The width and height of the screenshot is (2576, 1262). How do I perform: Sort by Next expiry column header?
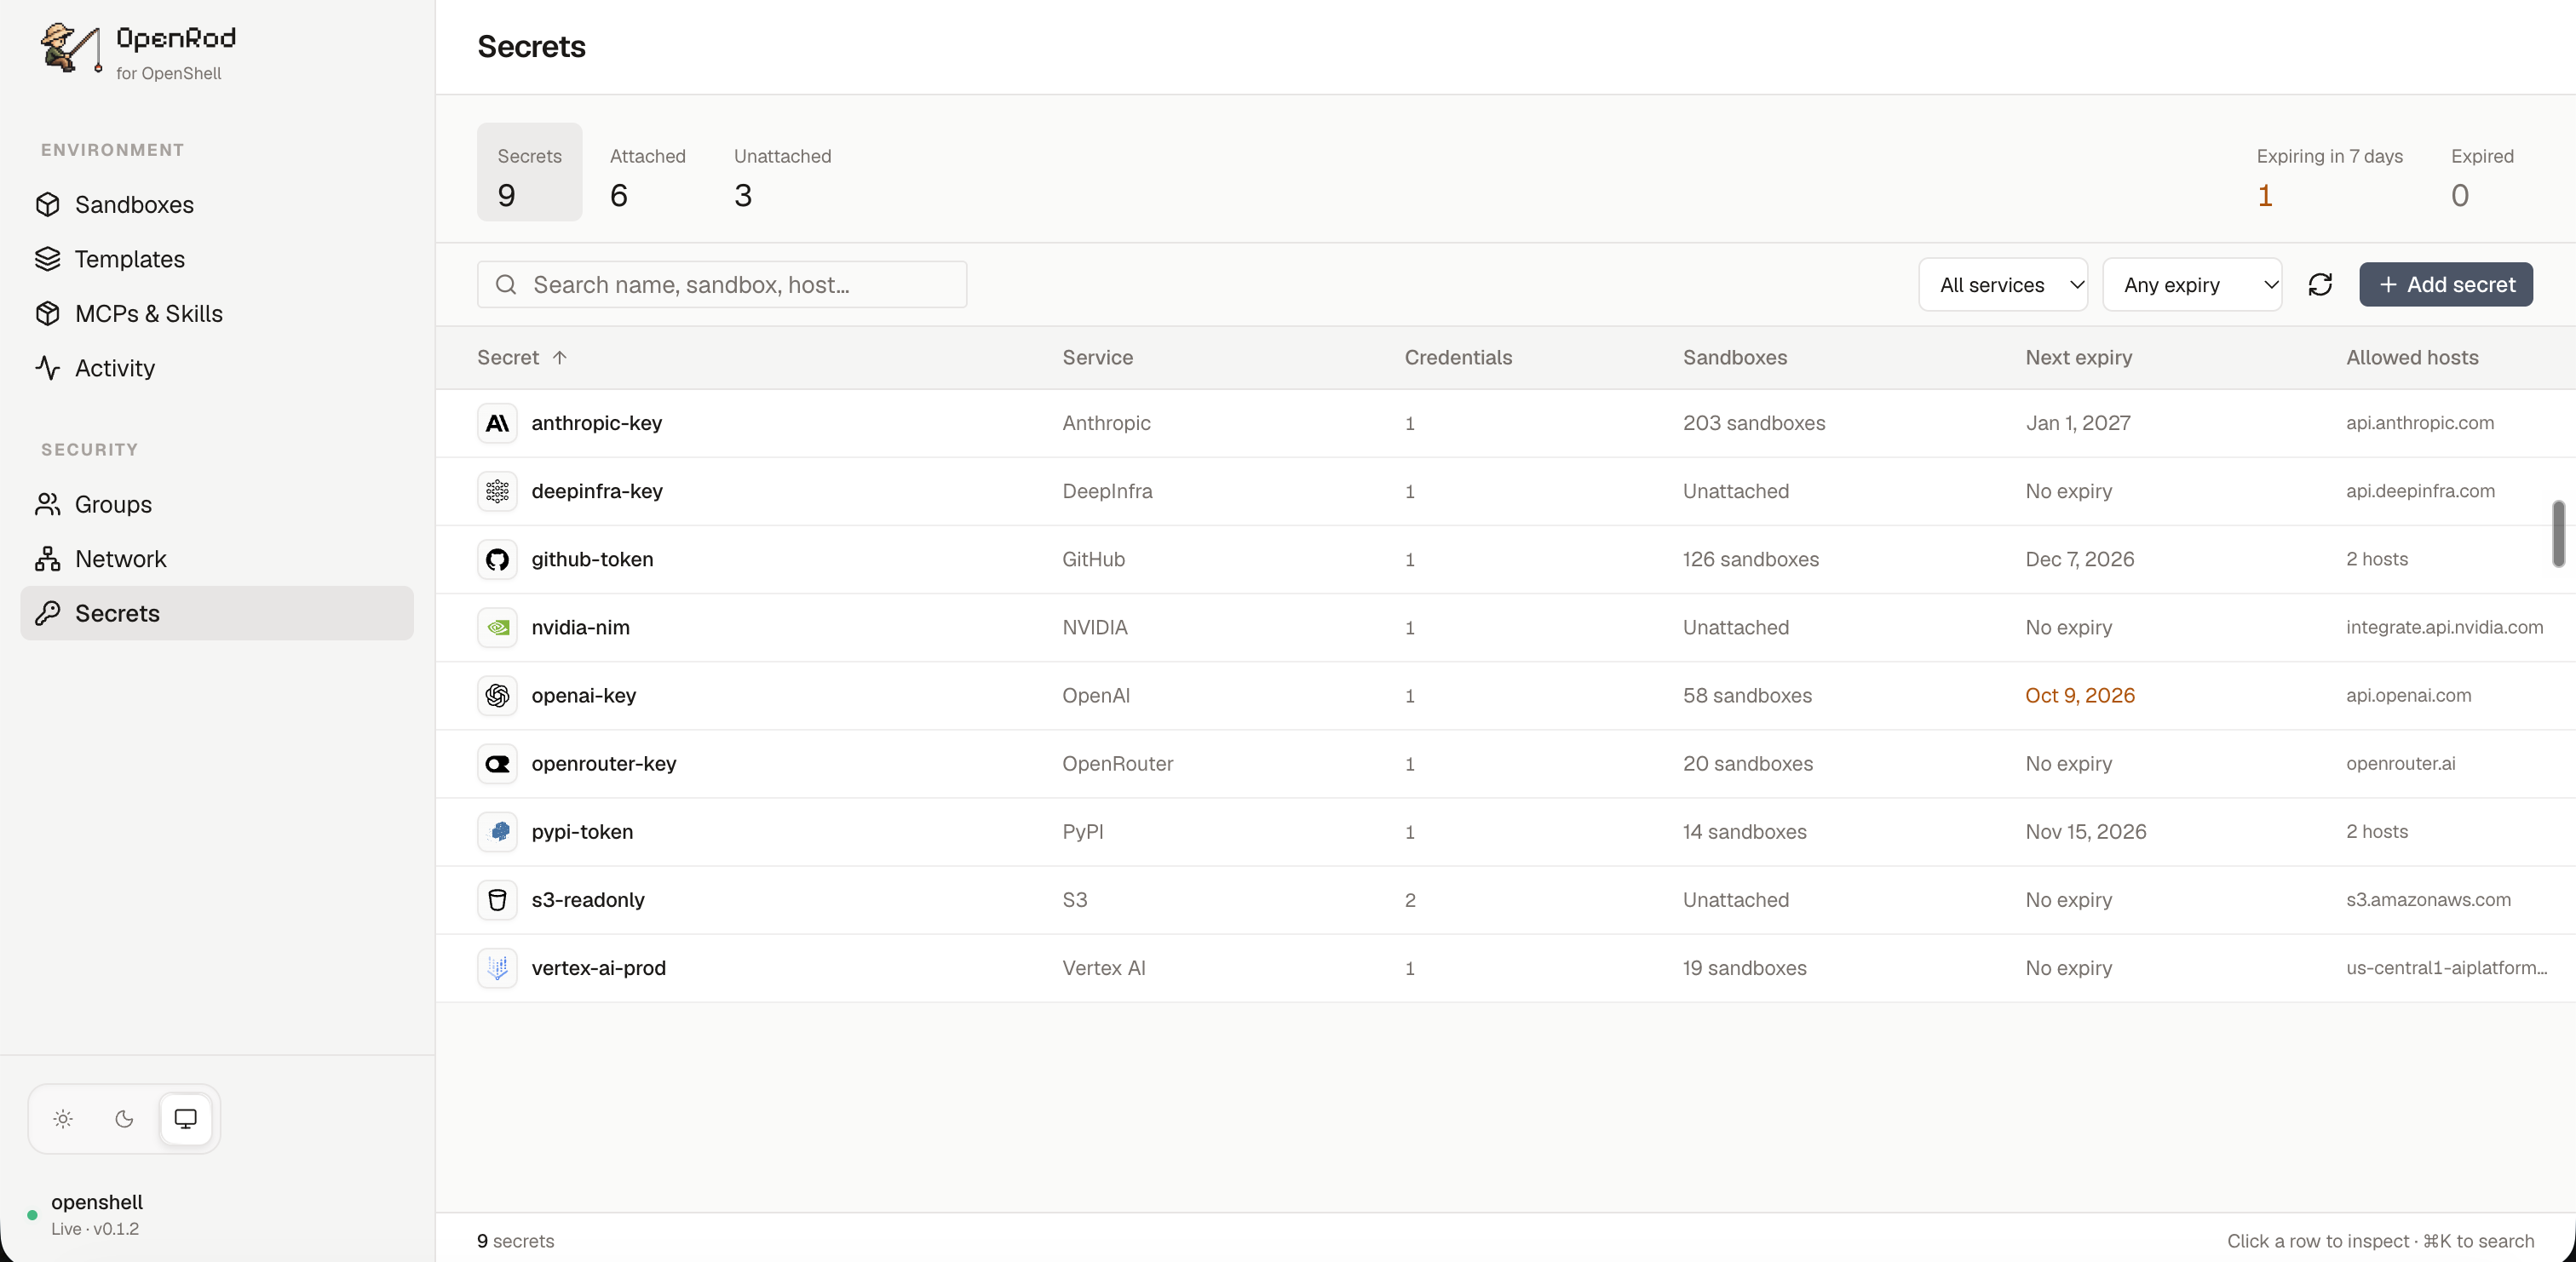2078,357
